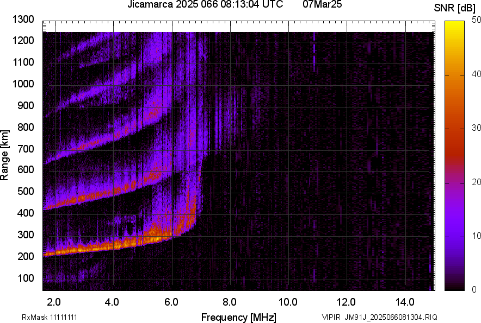The image size is (481, 323).
Task: Click the Range [km] axis label
Action: (5, 155)
